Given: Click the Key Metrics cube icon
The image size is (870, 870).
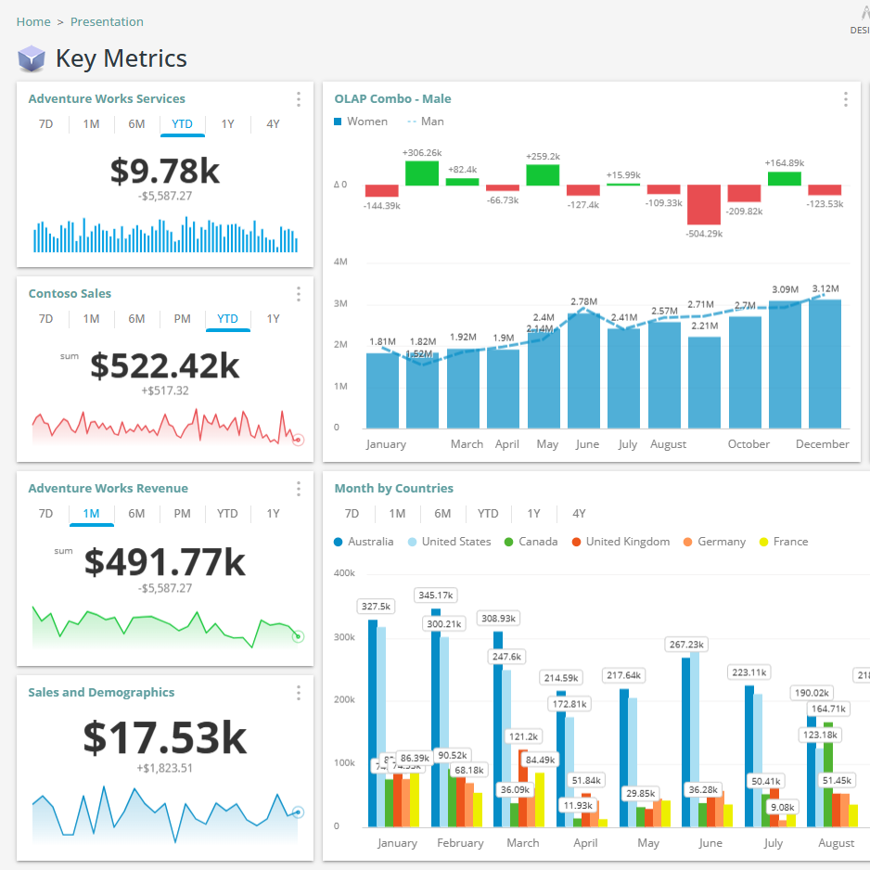Looking at the screenshot, I should [31, 58].
